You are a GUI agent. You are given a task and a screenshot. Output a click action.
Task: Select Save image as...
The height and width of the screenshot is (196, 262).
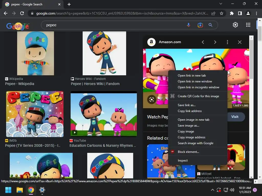pos(198,126)
